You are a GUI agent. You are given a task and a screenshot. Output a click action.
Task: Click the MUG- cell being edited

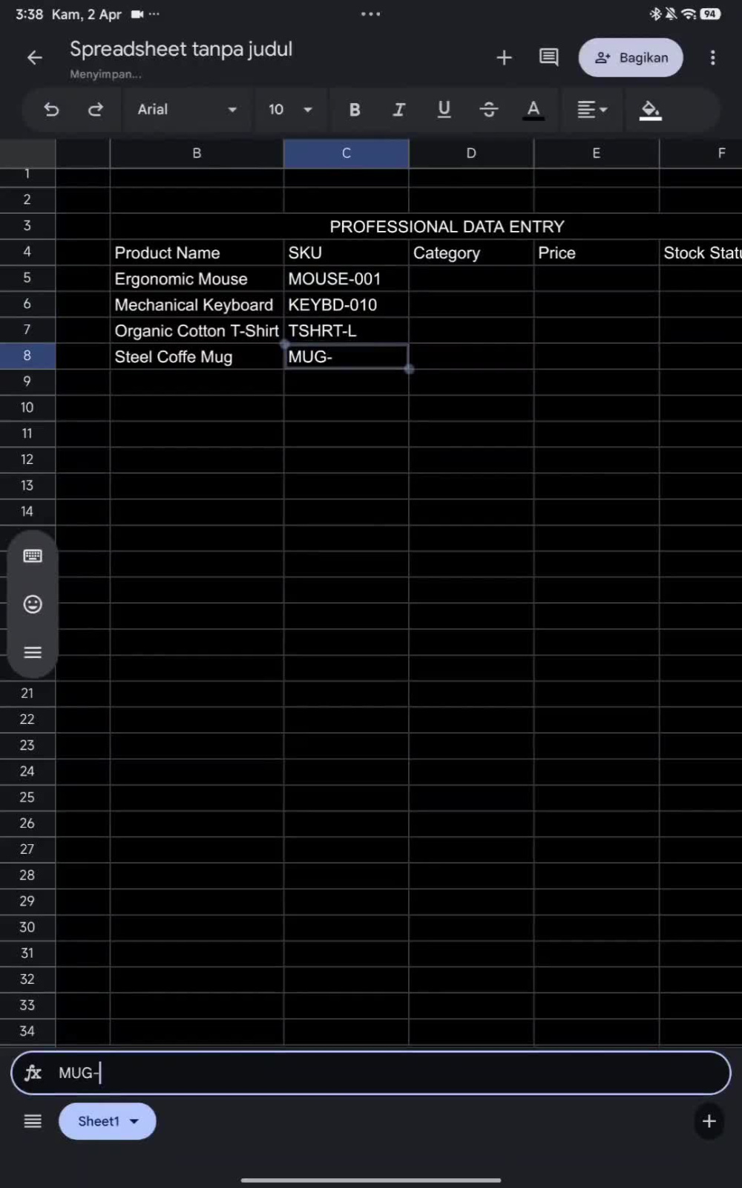tap(347, 356)
